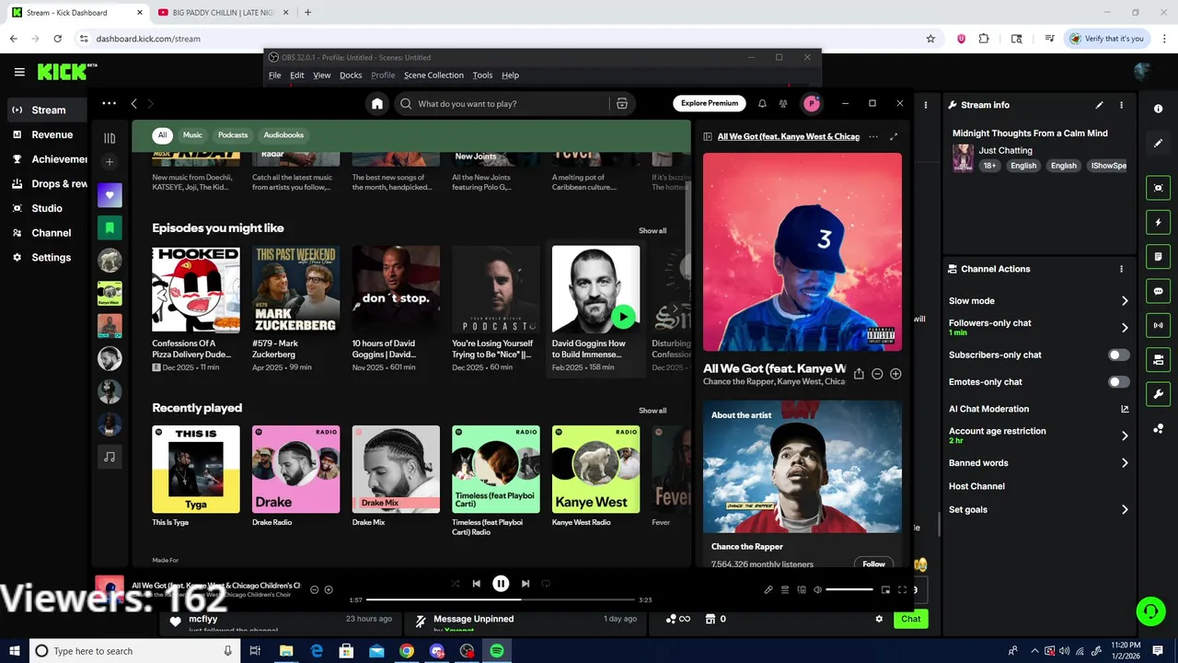Open Stream info three-dot menu
The image size is (1178, 663).
point(1121,105)
